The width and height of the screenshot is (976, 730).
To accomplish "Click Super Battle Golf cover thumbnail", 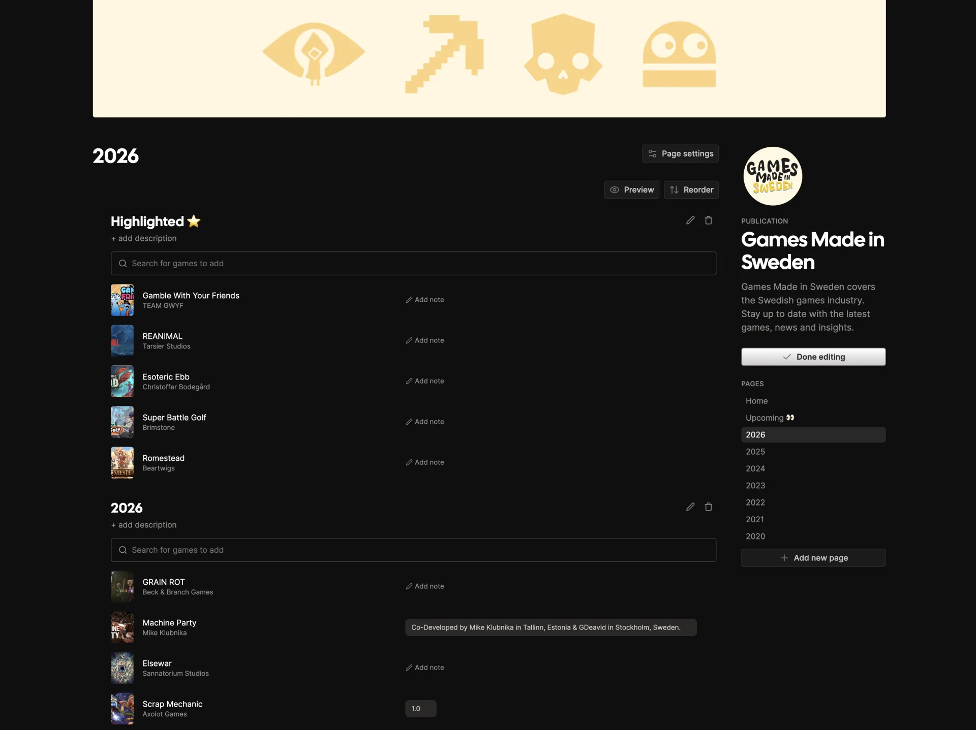I will click(x=123, y=422).
